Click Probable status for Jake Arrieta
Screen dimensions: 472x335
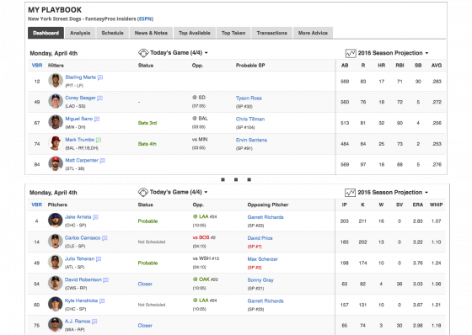click(x=147, y=221)
